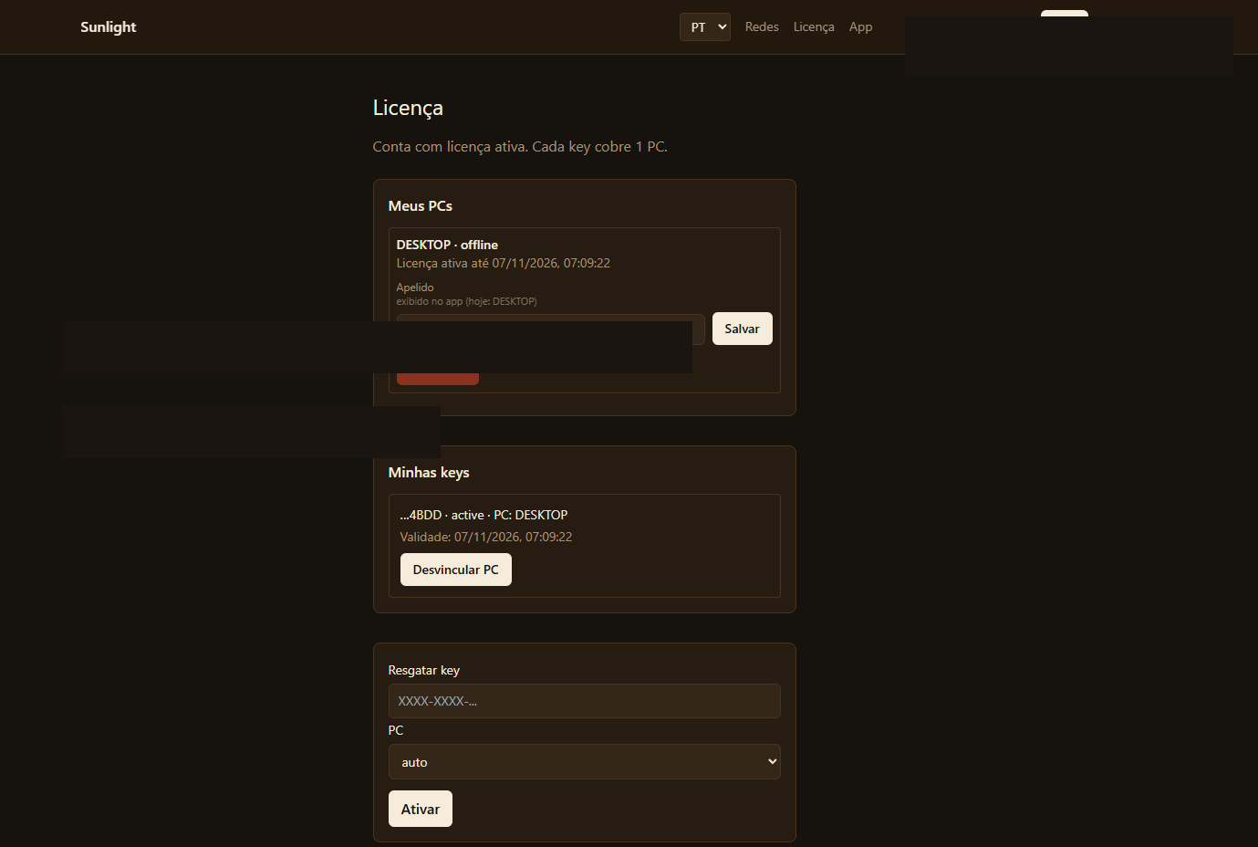The height and width of the screenshot is (847, 1258).
Task: Click the 'Resgatar key' label
Action: 423,670
